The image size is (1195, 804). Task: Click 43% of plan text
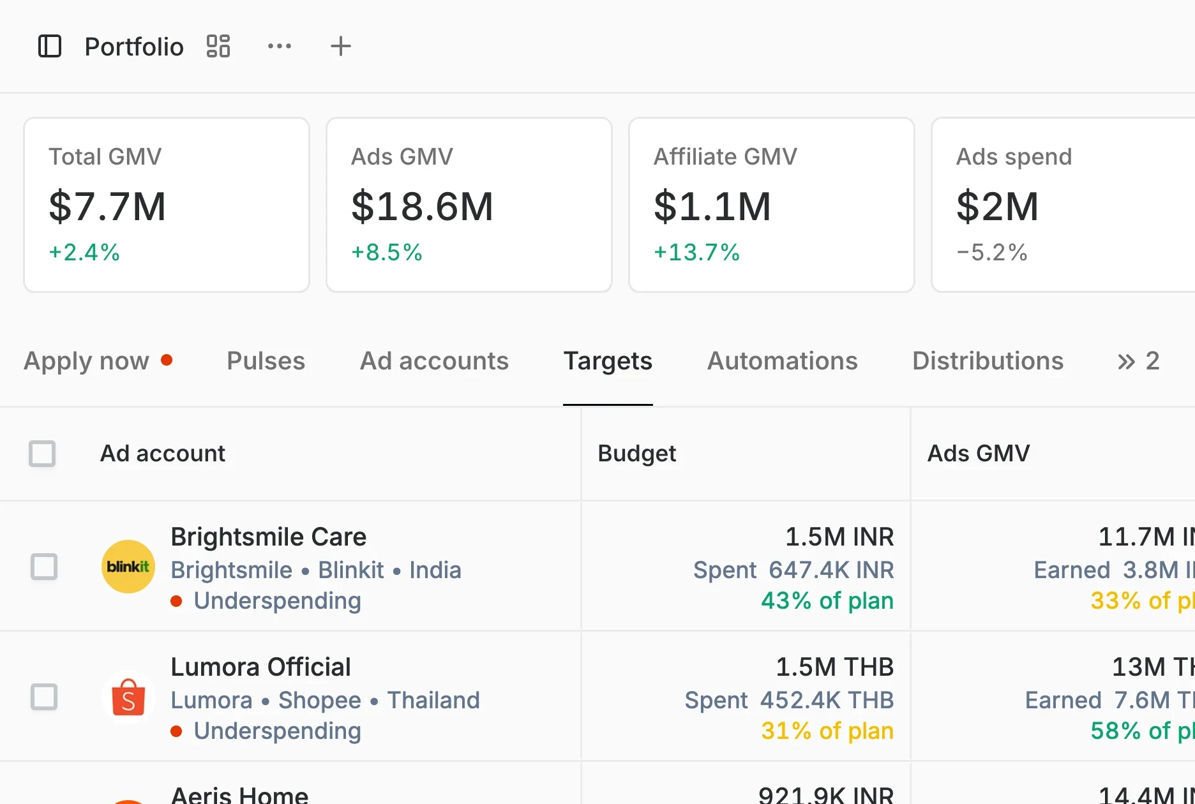pos(827,601)
